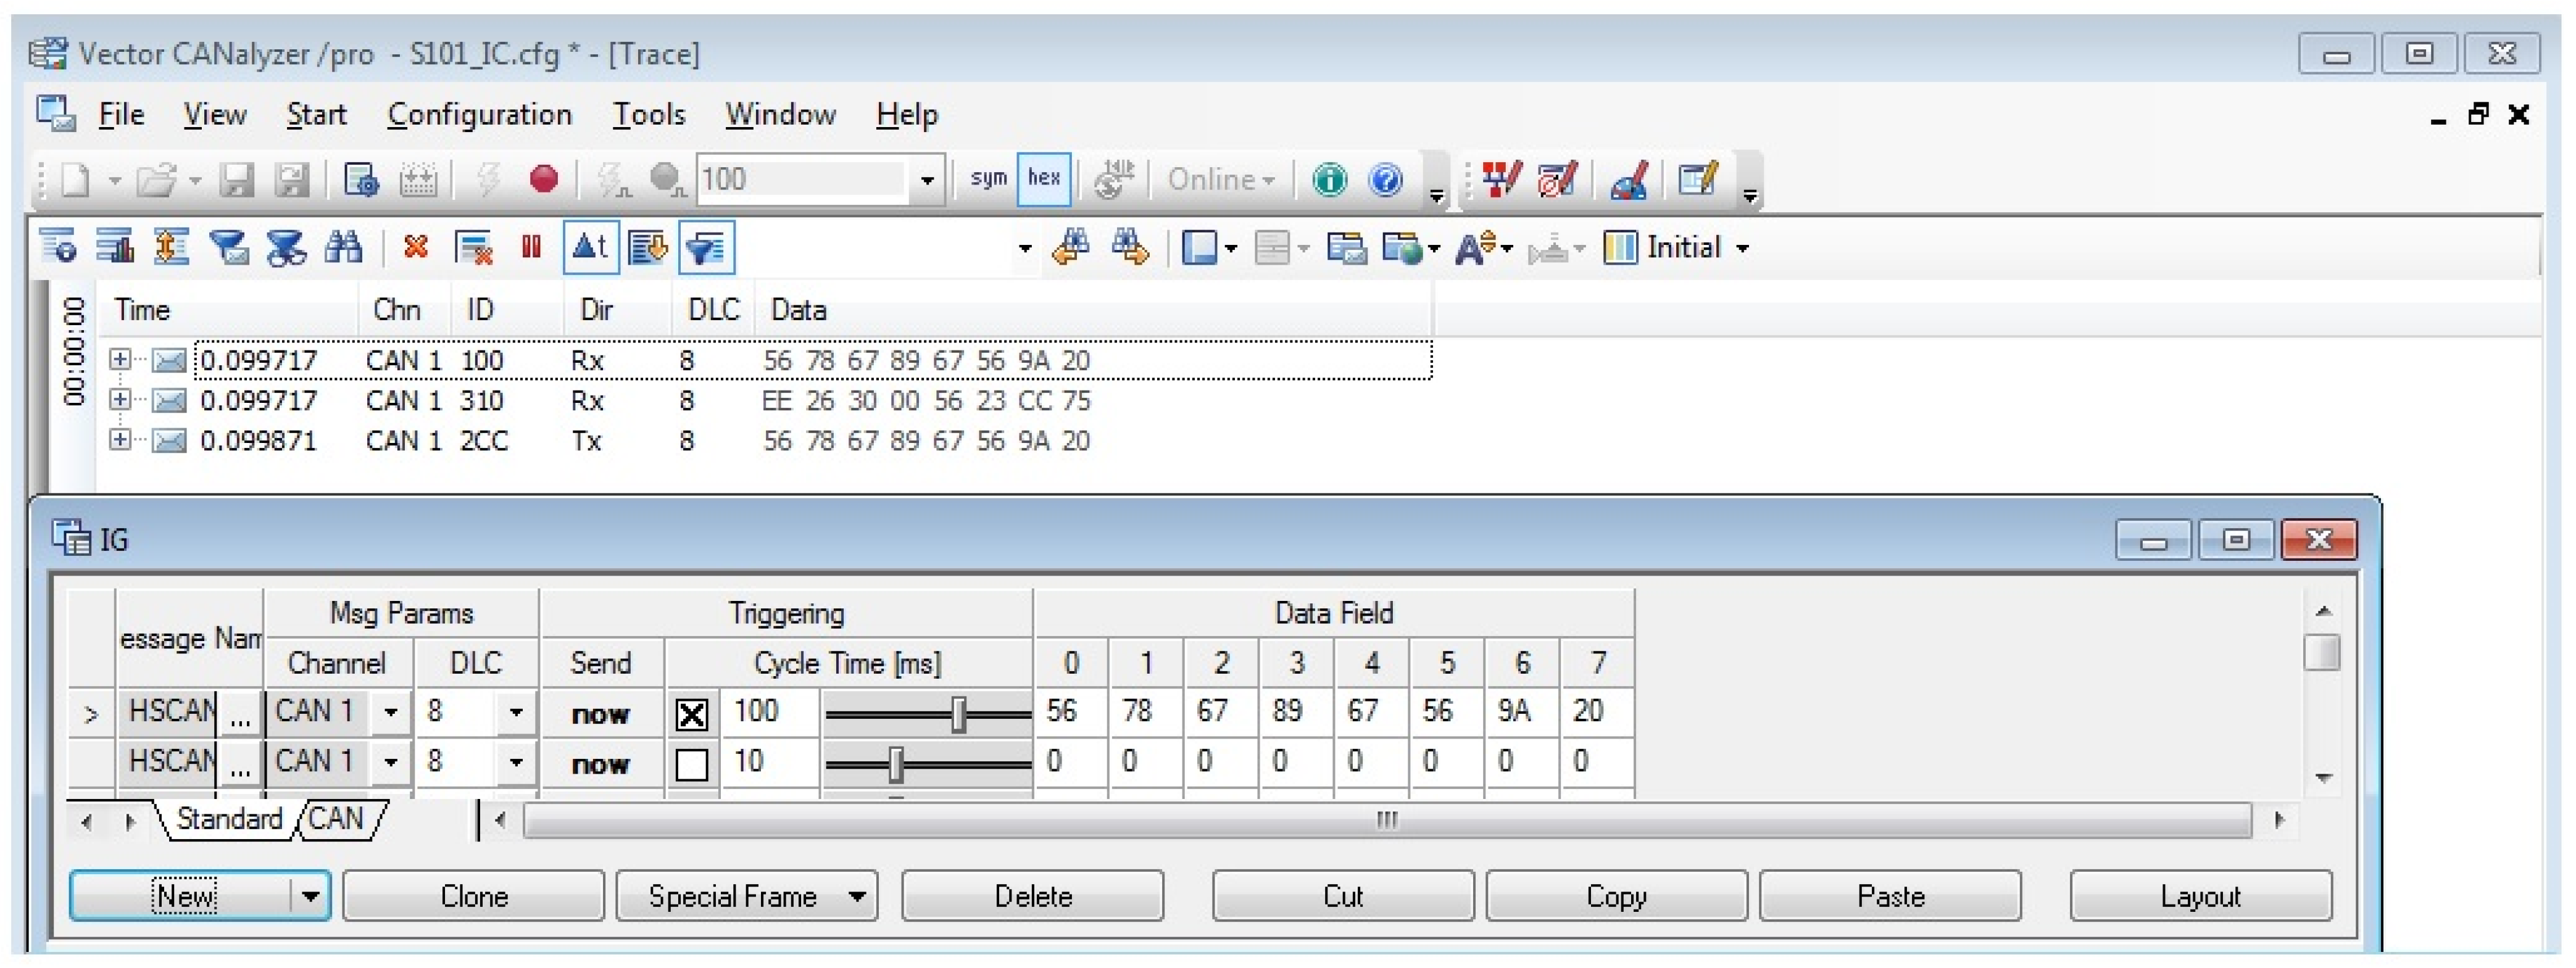Image resolution: width=2576 pixels, height=968 pixels.
Task: Toggle the scroll-to-latest list arrow button
Action: click(647, 247)
